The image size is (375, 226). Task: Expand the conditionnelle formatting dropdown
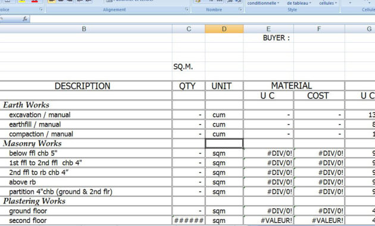tap(263, 3)
